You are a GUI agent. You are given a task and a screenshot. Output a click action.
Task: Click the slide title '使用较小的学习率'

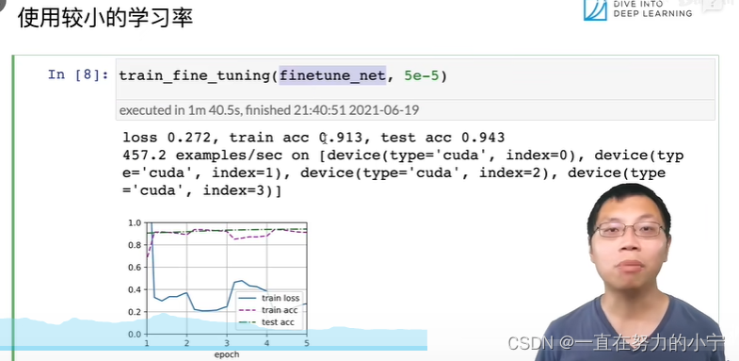pyautogui.click(x=105, y=19)
